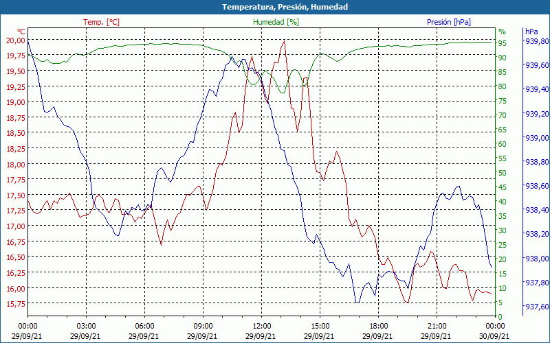The width and height of the screenshot is (550, 343).
Task: Click the 03:00 time axis label
Action: pyautogui.click(x=86, y=327)
